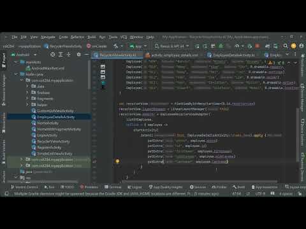Image resolution: width=306 pixels, height=229 pixels.
Task: Click the first drawable gutter image icon
Action: 103,67
